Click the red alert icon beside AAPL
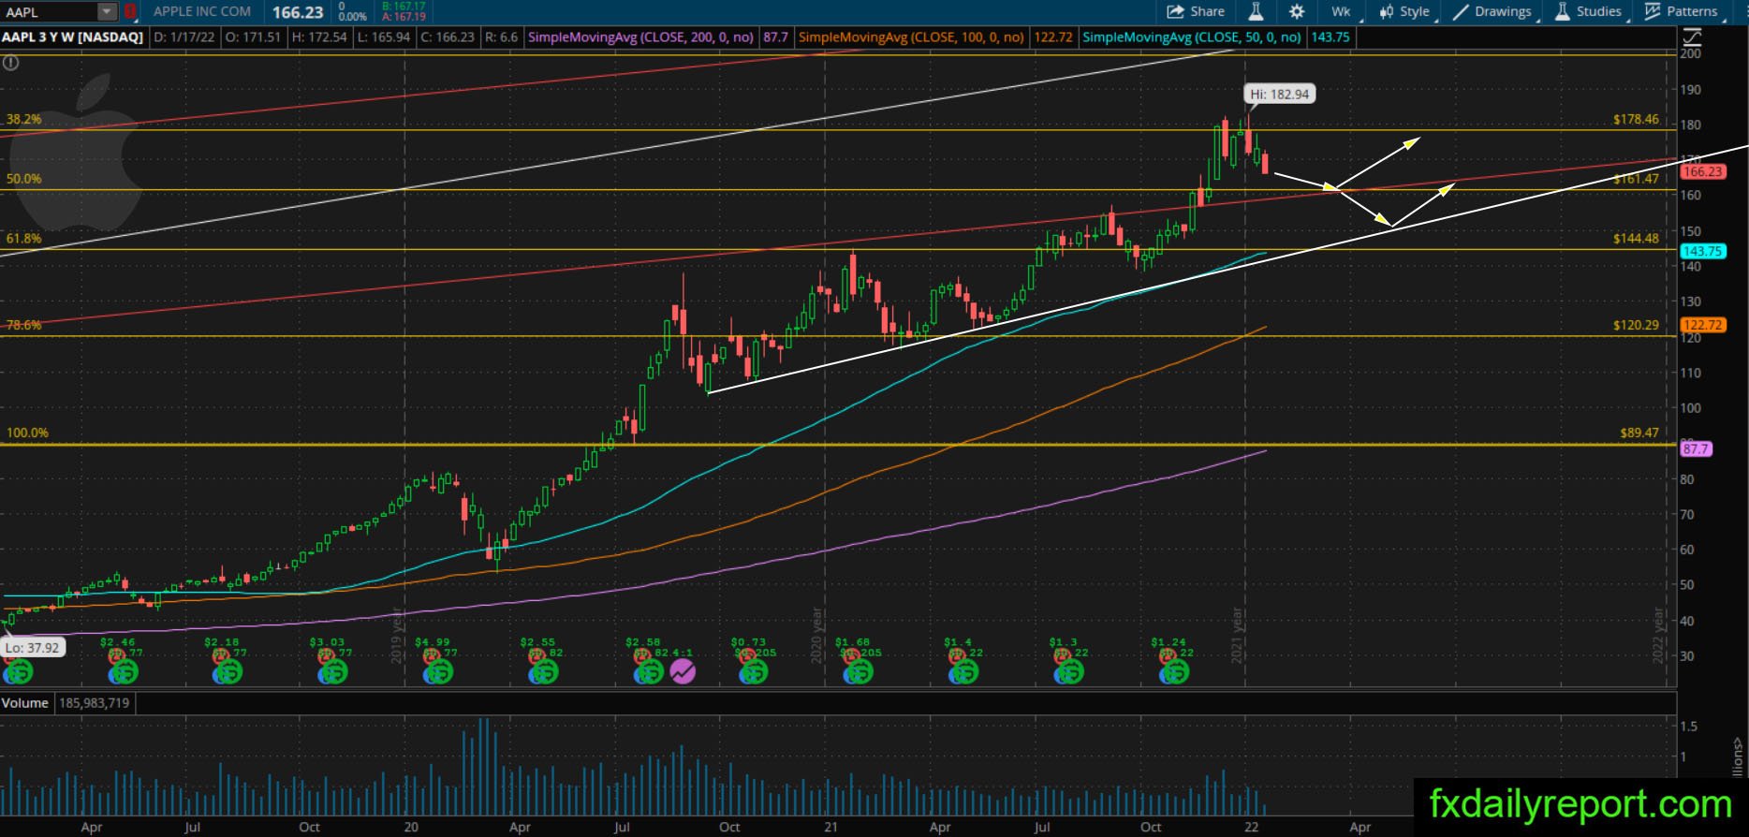Viewport: 1749px width, 837px height. [x=129, y=12]
